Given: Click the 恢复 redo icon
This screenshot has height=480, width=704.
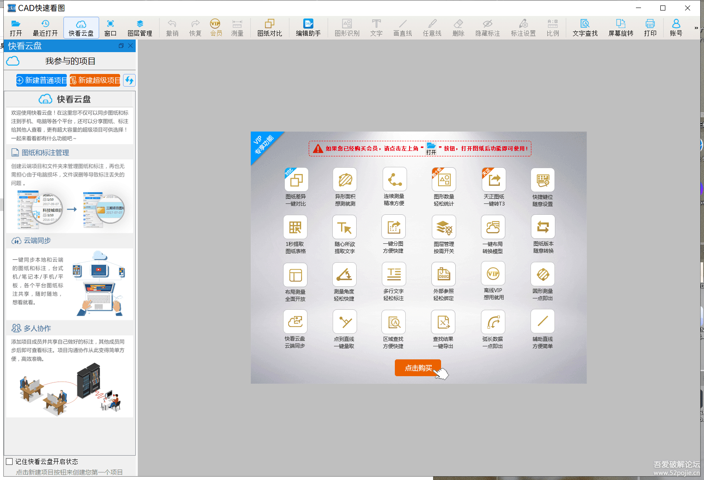Looking at the screenshot, I should pyautogui.click(x=195, y=28).
